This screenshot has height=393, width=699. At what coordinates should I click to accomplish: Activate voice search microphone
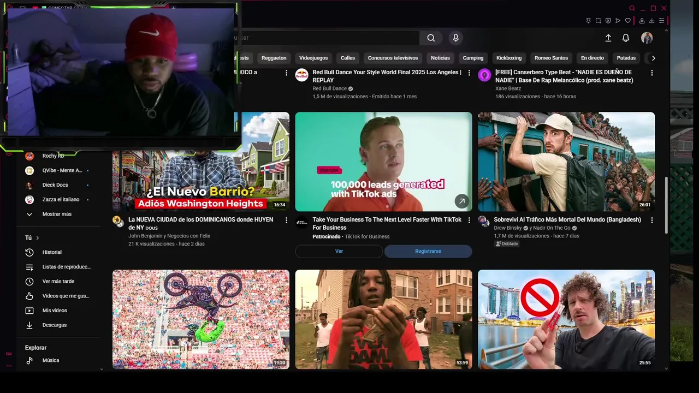pos(455,38)
